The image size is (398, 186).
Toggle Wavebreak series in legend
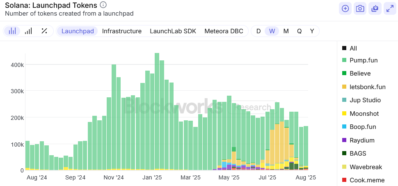coord(362,167)
